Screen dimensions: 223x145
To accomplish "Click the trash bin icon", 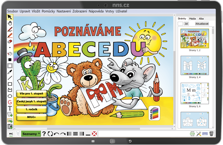I will (x=212, y=134).
